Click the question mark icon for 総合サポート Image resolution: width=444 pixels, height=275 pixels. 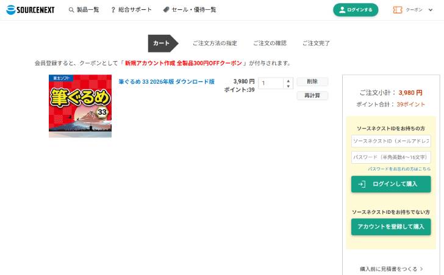pyautogui.click(x=113, y=10)
